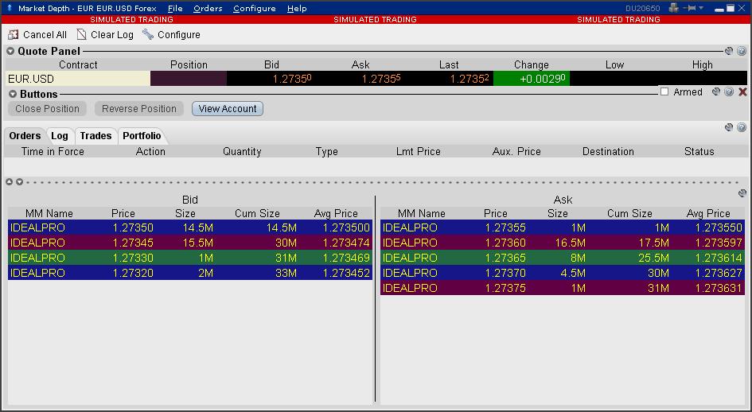Click the Last price 1.27352

[469, 79]
